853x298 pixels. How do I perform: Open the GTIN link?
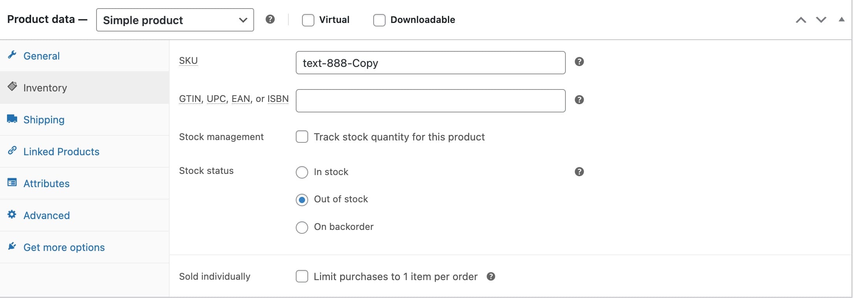190,99
